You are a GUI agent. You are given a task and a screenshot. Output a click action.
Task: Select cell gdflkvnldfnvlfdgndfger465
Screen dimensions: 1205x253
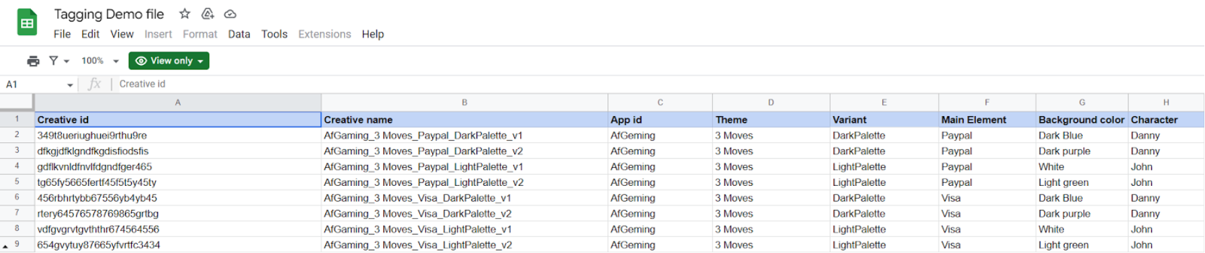[x=177, y=166]
